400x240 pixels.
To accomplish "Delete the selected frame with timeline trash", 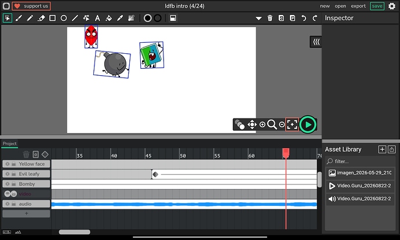I will tap(26, 154).
